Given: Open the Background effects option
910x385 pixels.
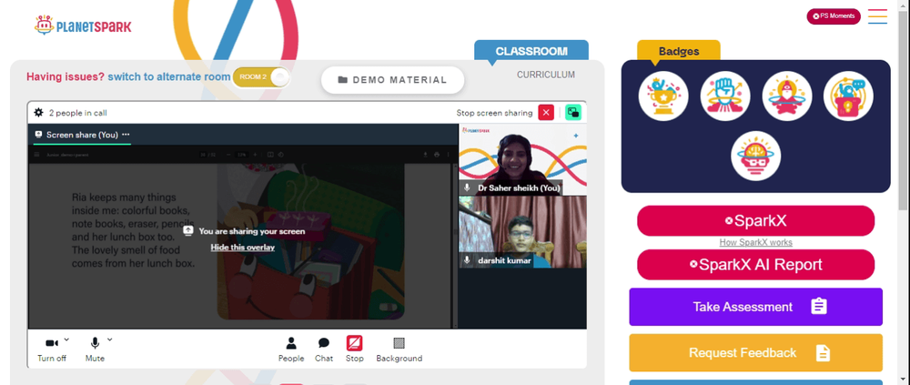Looking at the screenshot, I should (x=399, y=350).
